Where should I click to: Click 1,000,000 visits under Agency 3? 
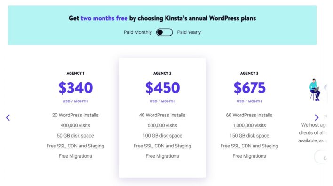pos(249,125)
